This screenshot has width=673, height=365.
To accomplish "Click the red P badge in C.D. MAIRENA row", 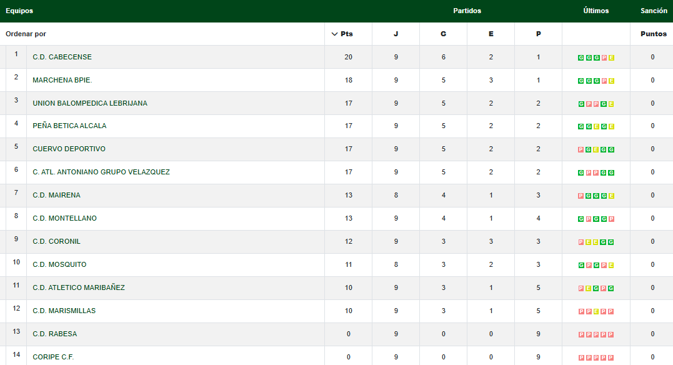I will coord(581,196).
